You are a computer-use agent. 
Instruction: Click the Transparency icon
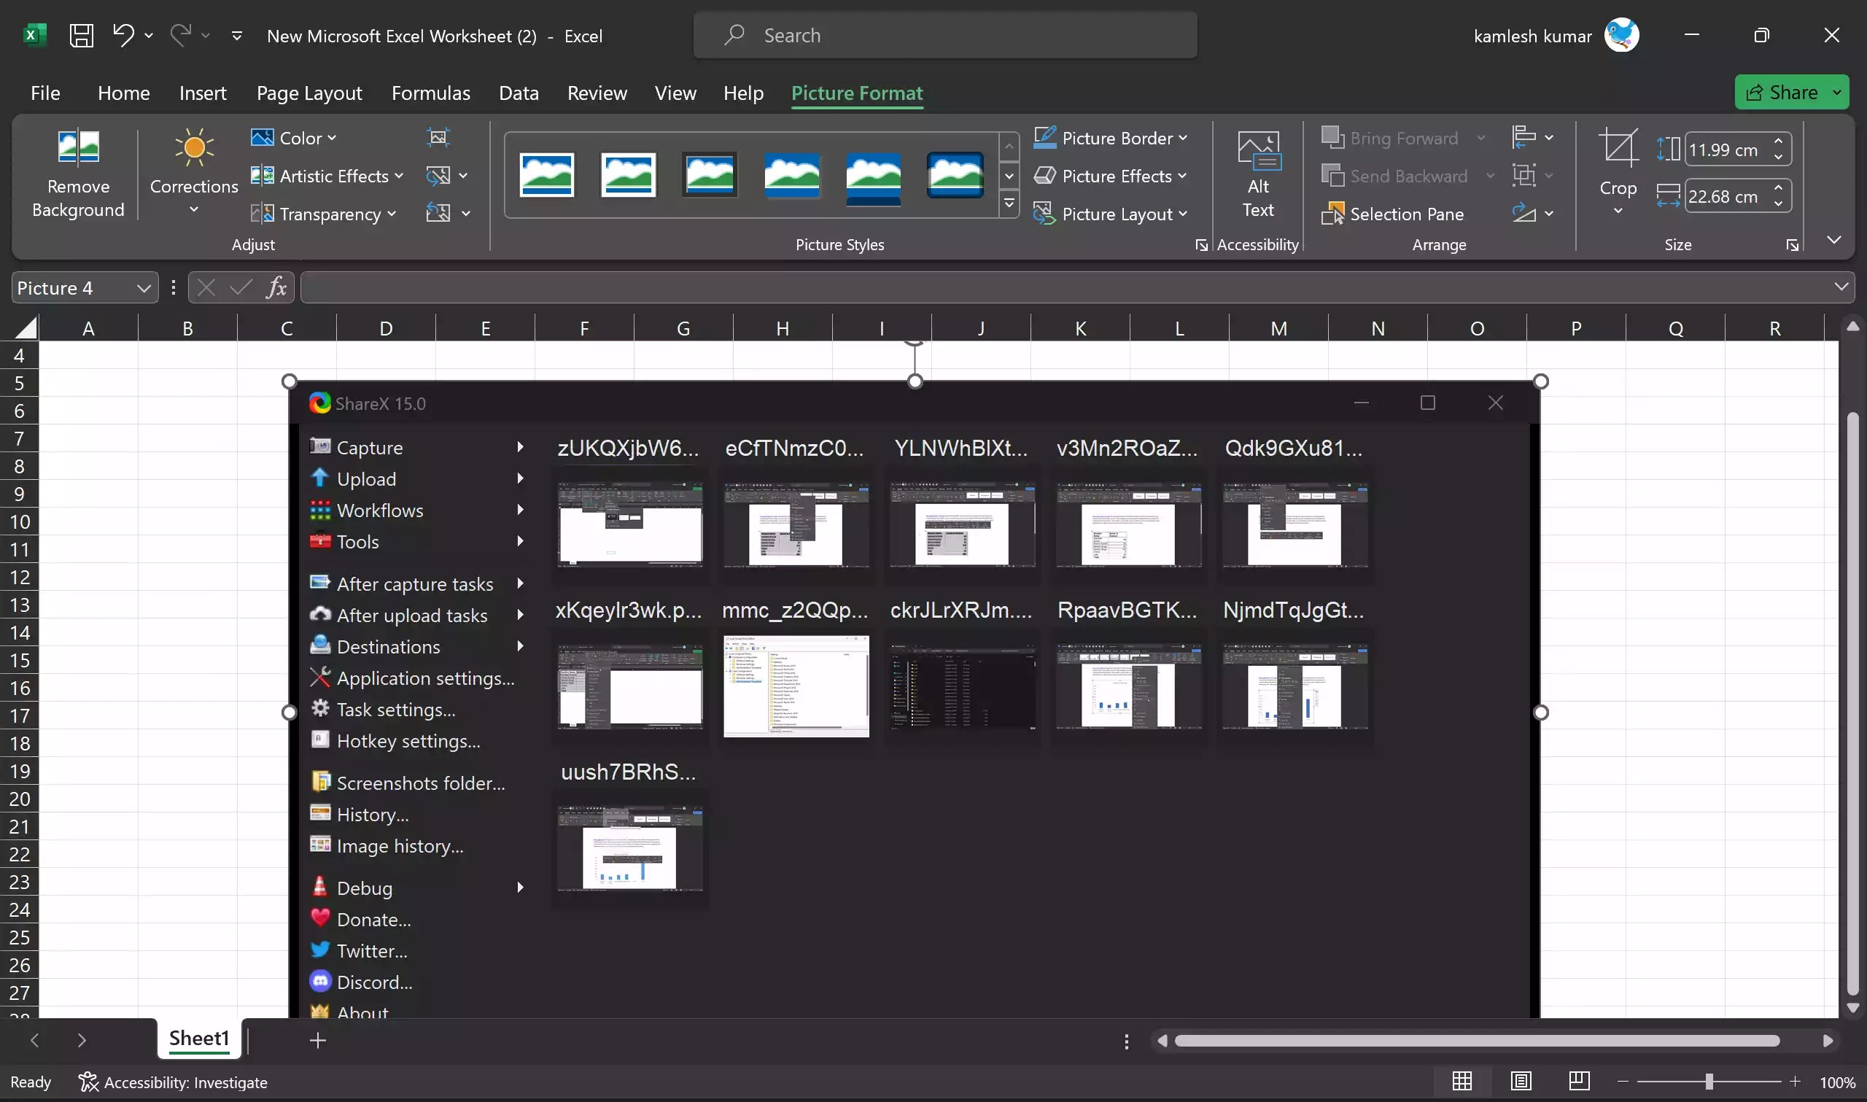(x=261, y=213)
